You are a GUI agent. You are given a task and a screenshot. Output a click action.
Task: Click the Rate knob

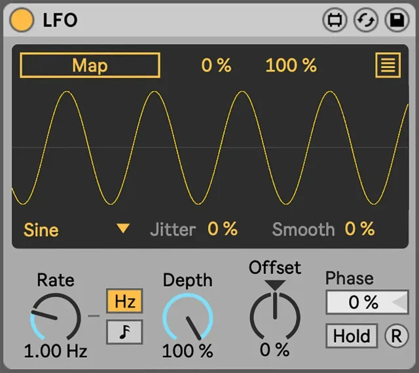tap(56, 317)
